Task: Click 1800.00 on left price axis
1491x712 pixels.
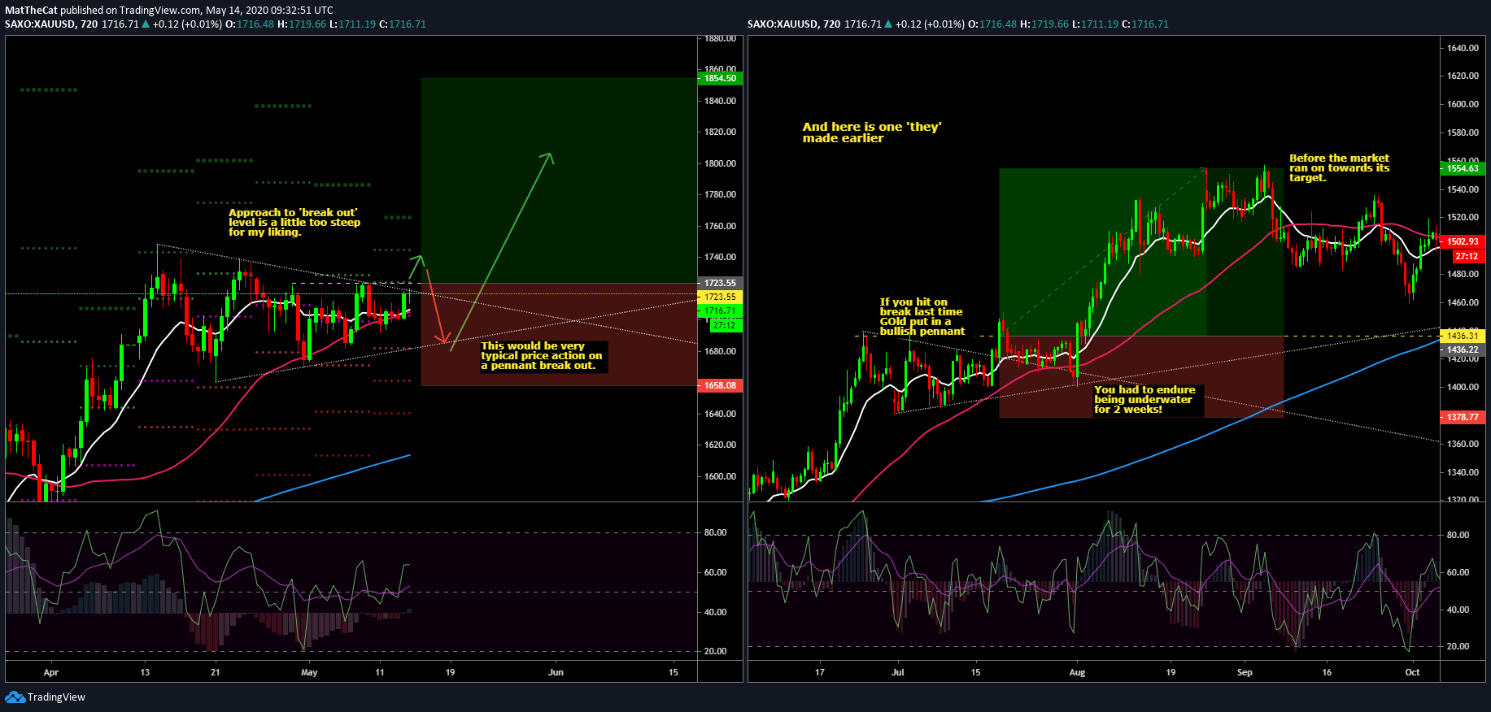Action: [x=720, y=163]
